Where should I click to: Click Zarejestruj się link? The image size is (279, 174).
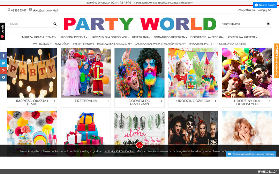pyautogui.click(x=247, y=10)
